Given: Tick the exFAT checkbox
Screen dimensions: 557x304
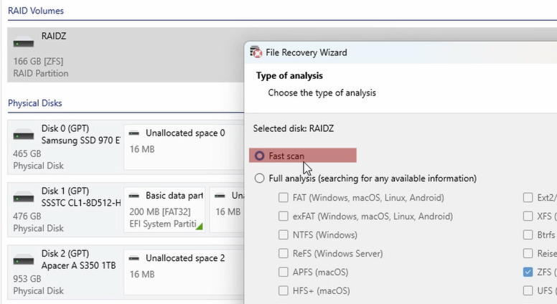Looking at the screenshot, I should 283,216.
